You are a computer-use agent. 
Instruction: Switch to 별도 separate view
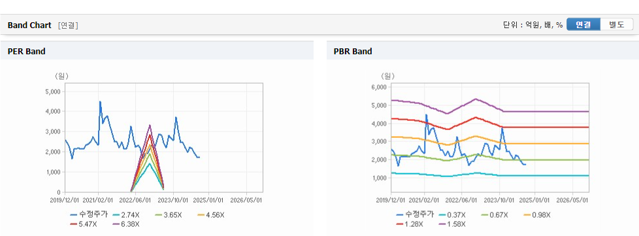click(617, 25)
